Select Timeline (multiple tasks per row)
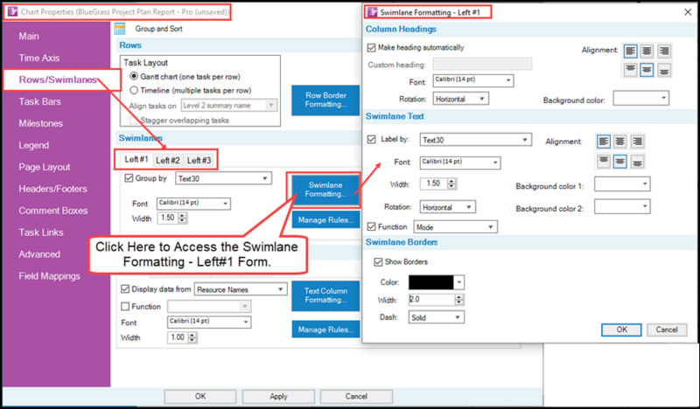The height and width of the screenshot is (409, 700). click(134, 90)
